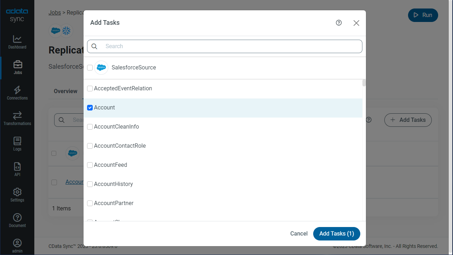The image size is (453, 255).
Task: Select all tables via SalesforceSource checkbox
Action: coord(90,68)
